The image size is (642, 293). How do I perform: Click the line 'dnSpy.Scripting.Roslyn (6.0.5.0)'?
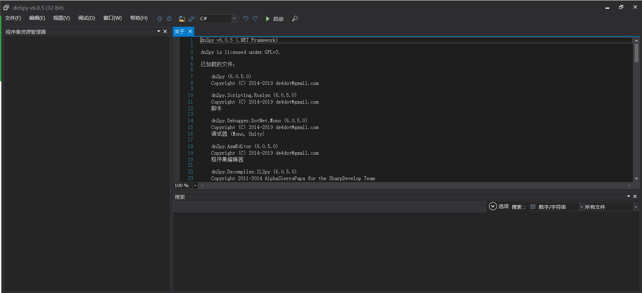coord(254,95)
